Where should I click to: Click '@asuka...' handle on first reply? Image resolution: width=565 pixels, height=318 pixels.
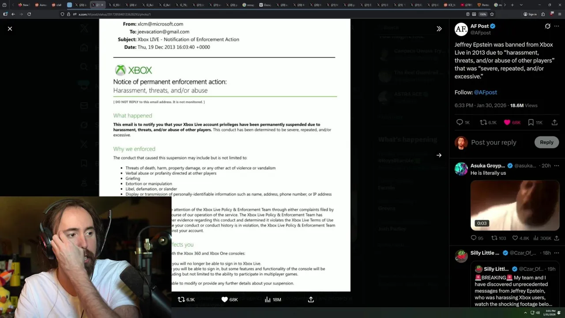pos(525,166)
